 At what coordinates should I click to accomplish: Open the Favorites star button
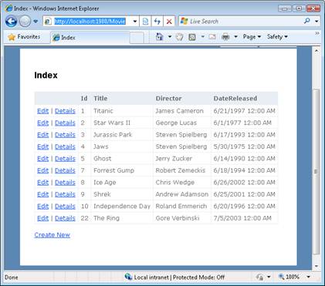click(24, 37)
